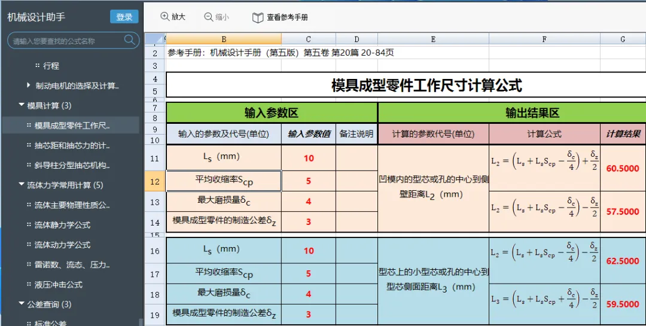Open the 行程 tree item
Image resolution: width=646 pixels, height=326 pixels.
[x=51, y=66]
